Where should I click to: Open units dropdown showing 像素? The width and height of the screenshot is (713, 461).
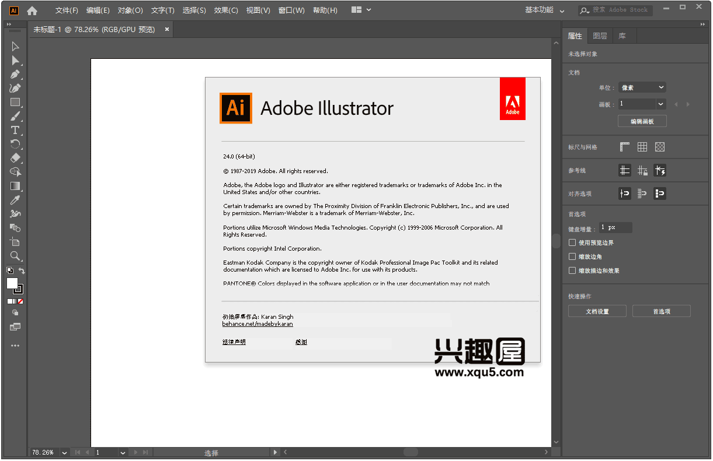(642, 87)
